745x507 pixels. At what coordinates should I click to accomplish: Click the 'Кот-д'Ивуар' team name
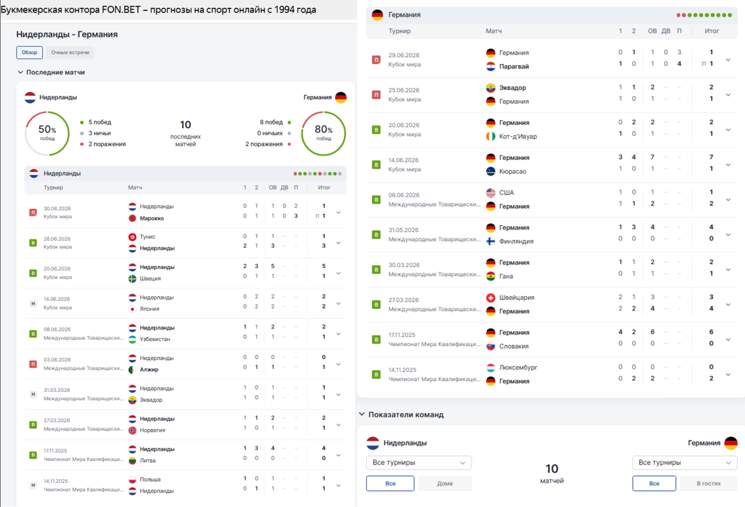pyautogui.click(x=518, y=137)
